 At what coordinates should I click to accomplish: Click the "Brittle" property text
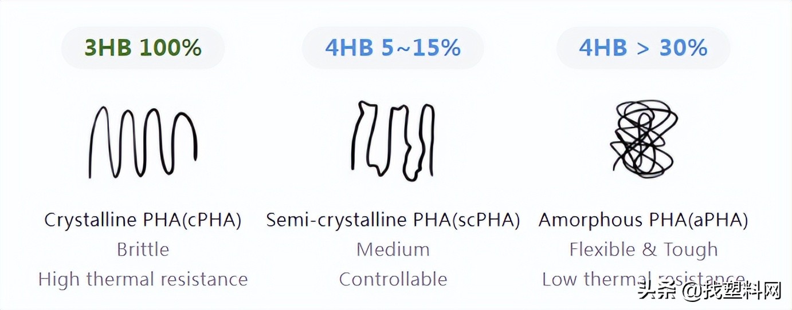(x=143, y=249)
